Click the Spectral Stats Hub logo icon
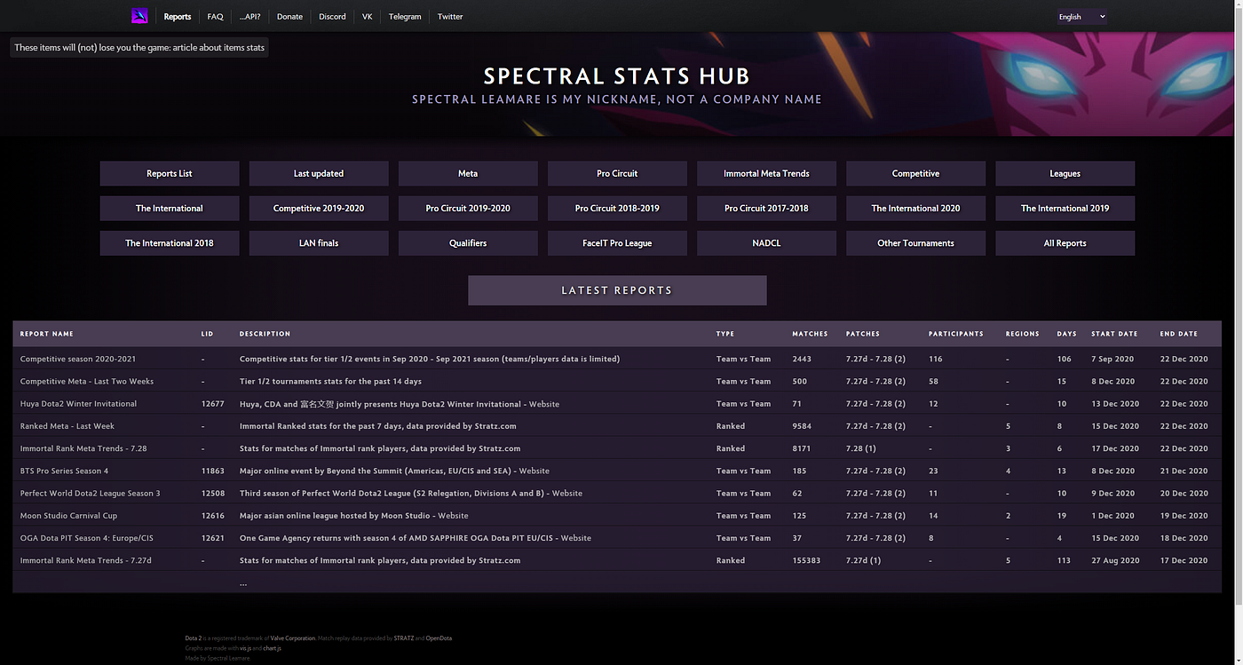The image size is (1243, 665). click(x=139, y=16)
